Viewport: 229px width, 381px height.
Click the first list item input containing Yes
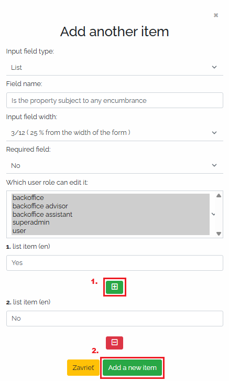click(114, 263)
